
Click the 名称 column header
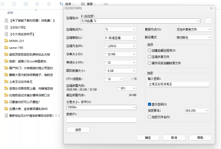coord(10,13)
